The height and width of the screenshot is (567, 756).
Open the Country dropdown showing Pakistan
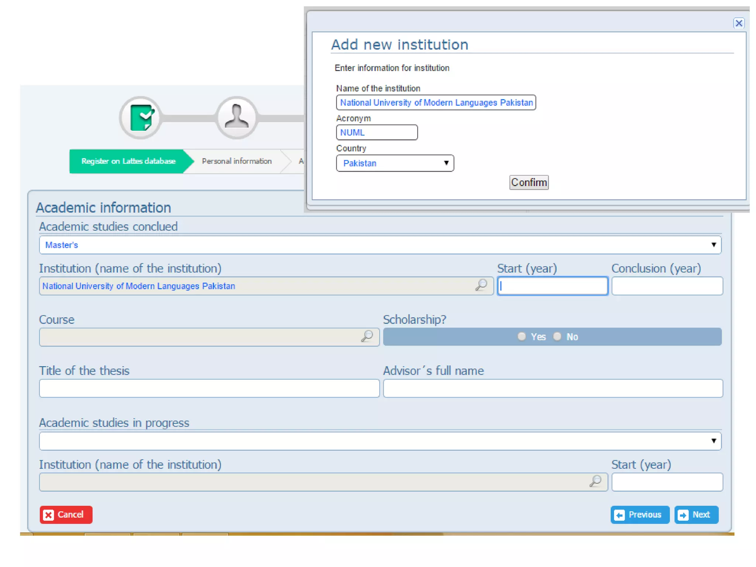point(395,163)
